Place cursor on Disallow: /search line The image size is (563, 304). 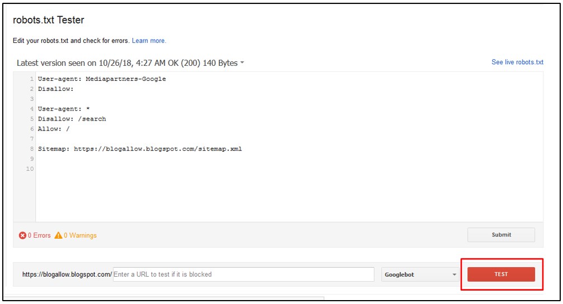pyautogui.click(x=72, y=119)
